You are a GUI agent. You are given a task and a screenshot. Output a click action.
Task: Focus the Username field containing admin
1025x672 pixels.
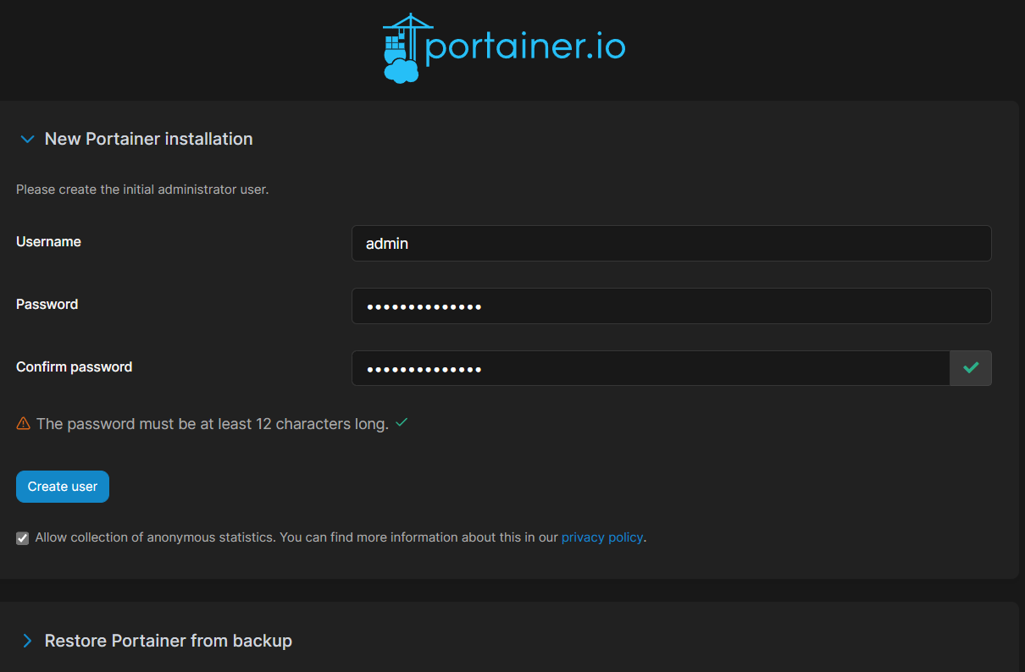coord(671,244)
